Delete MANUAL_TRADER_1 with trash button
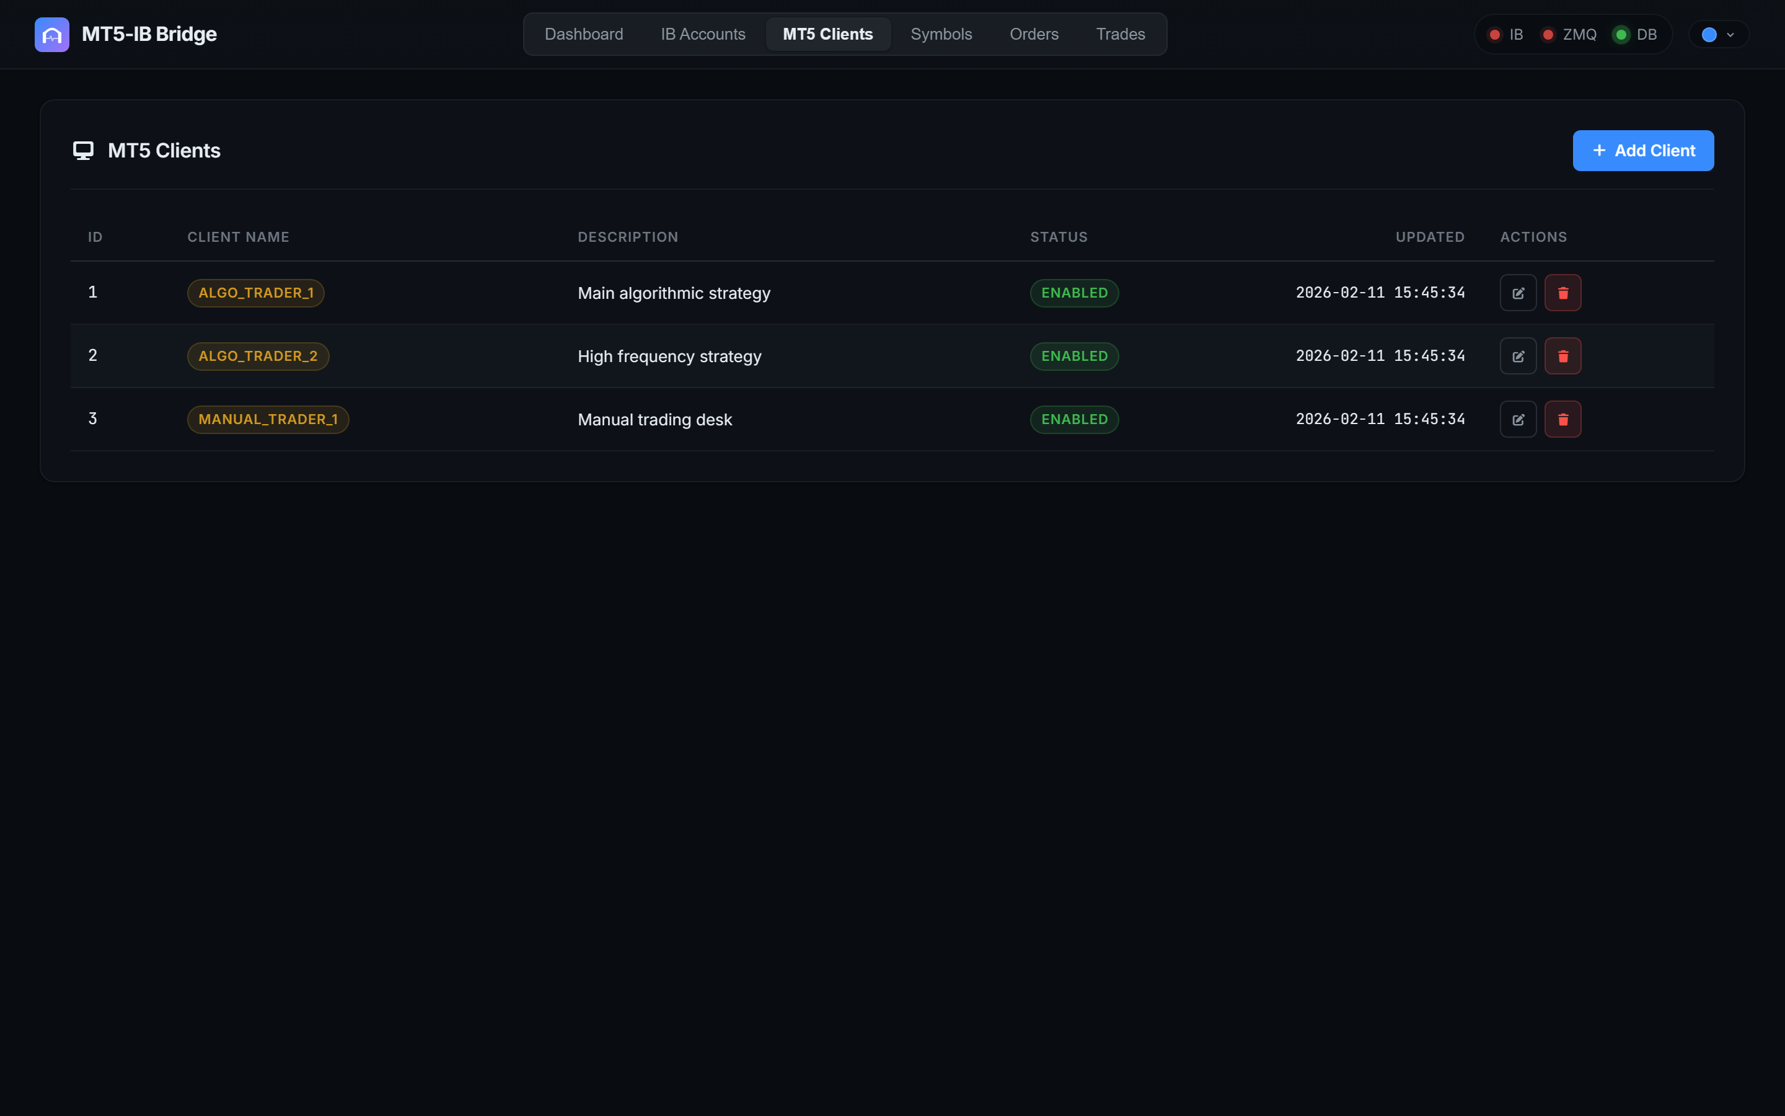The height and width of the screenshot is (1116, 1785). (x=1563, y=418)
